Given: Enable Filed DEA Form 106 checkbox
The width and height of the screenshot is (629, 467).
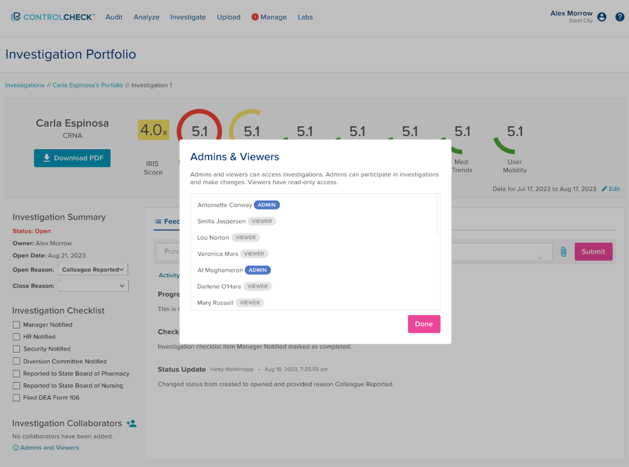Looking at the screenshot, I should pyautogui.click(x=16, y=398).
